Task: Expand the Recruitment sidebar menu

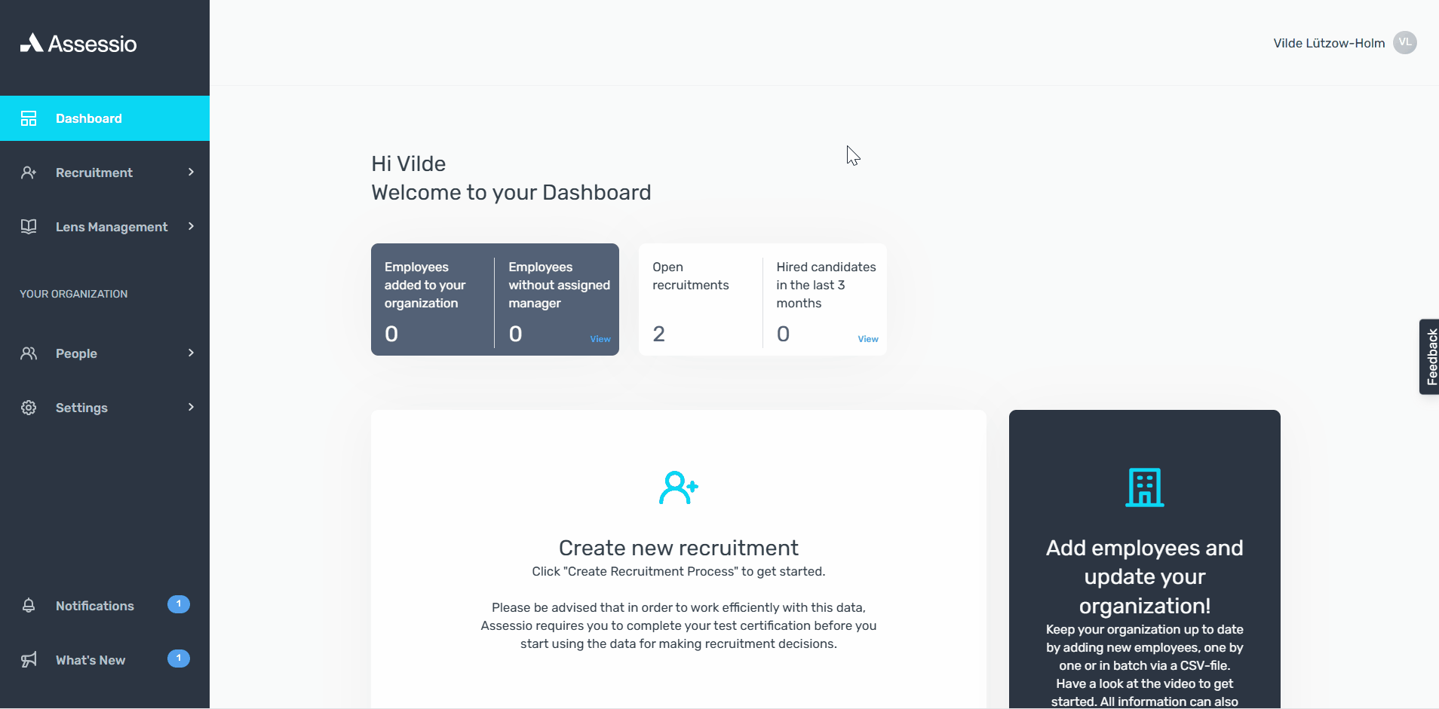Action: point(190,172)
